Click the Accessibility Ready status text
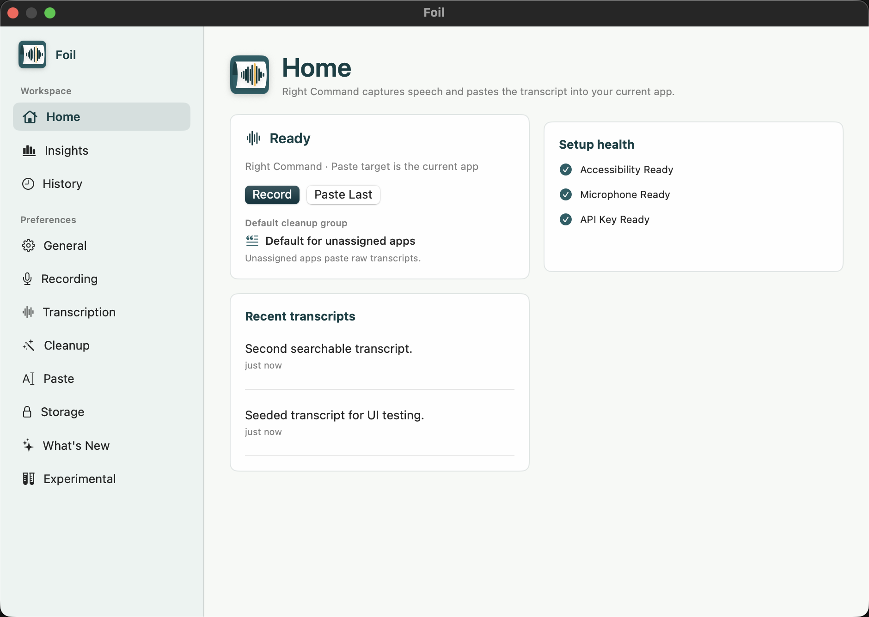This screenshot has height=617, width=869. click(626, 169)
